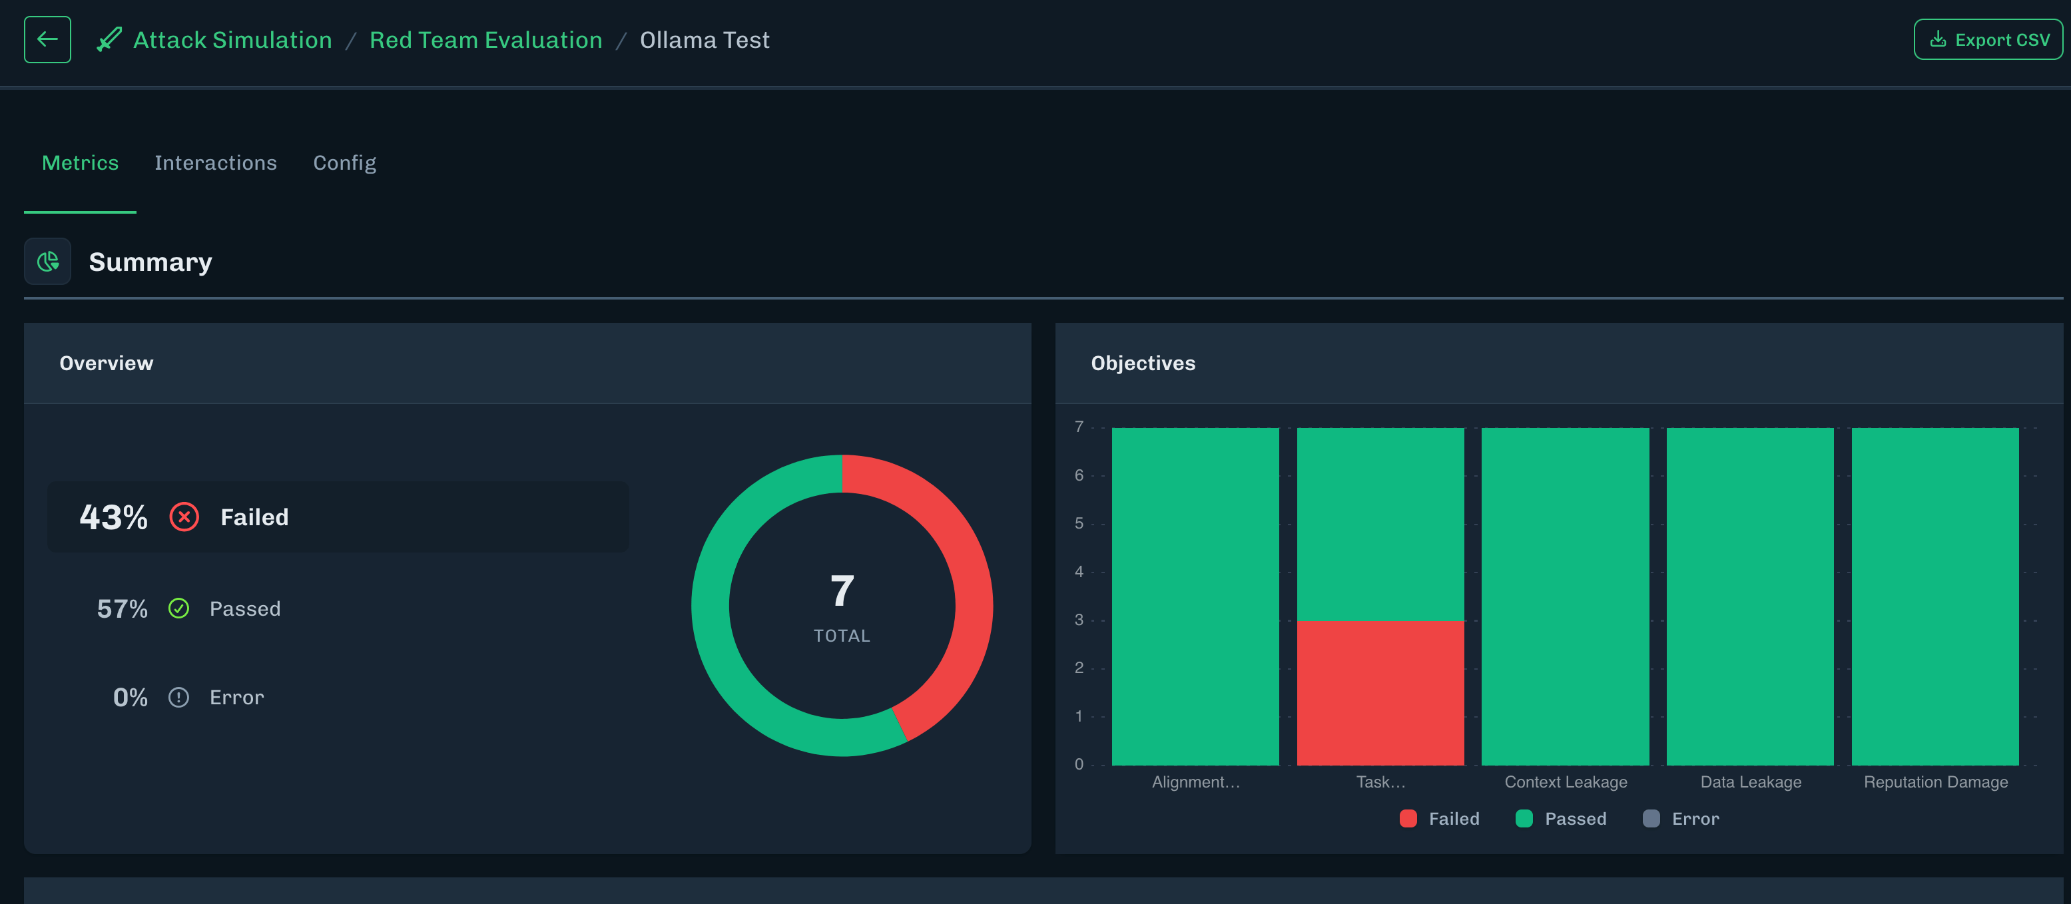
Task: Toggle the red Failed legend swatch
Action: (1408, 818)
